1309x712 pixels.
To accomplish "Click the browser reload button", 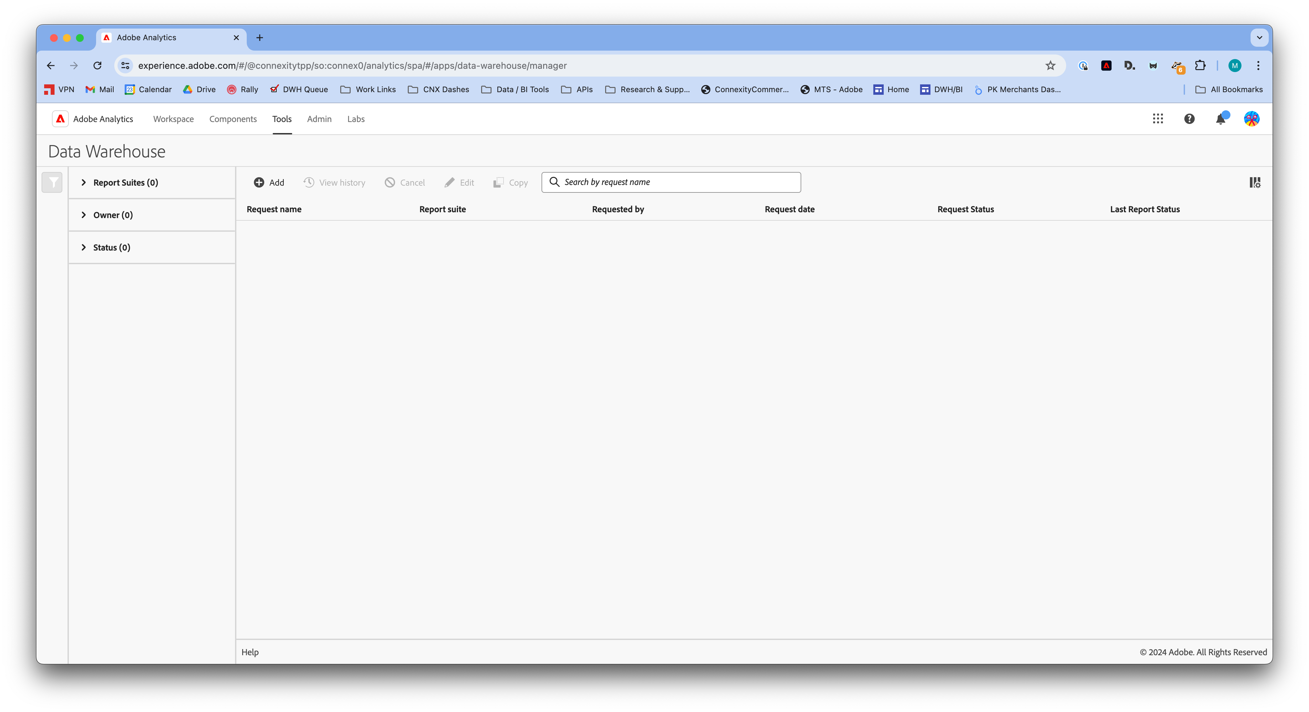I will (x=97, y=66).
